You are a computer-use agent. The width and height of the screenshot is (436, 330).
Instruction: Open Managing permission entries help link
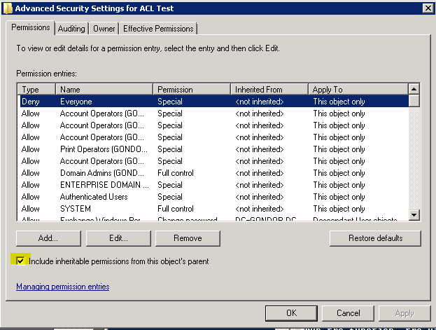(62, 287)
